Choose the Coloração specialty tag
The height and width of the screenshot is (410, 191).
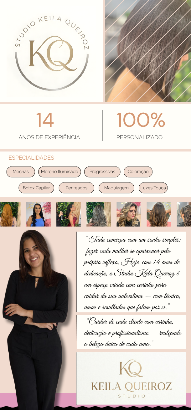(x=138, y=172)
